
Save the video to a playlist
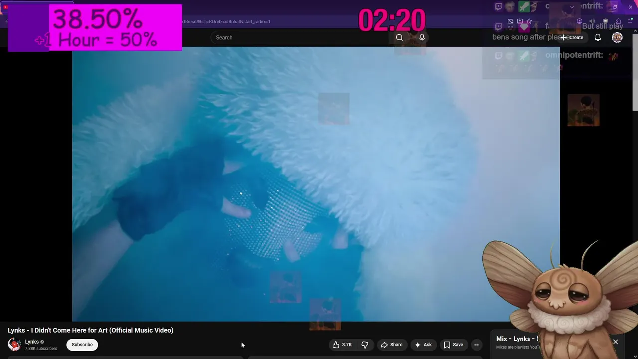click(453, 345)
